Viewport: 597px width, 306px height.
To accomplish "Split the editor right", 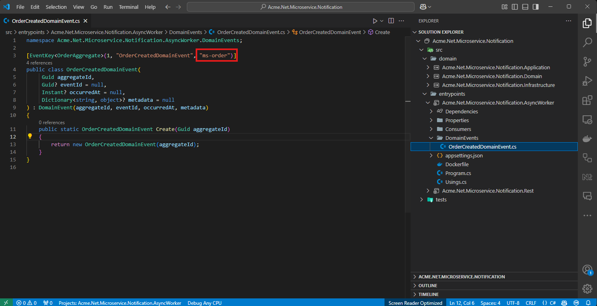I will click(x=391, y=21).
